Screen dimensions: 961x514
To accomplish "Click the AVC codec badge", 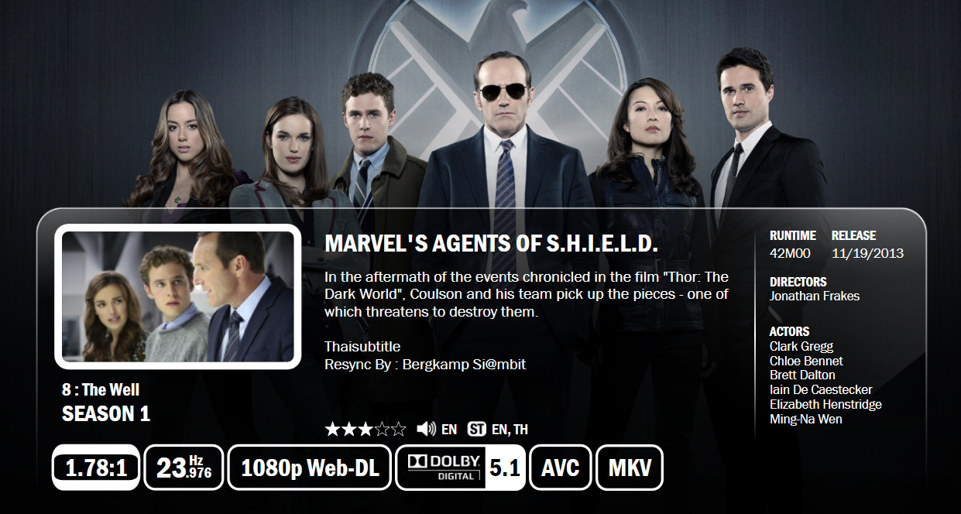I will 561,468.
